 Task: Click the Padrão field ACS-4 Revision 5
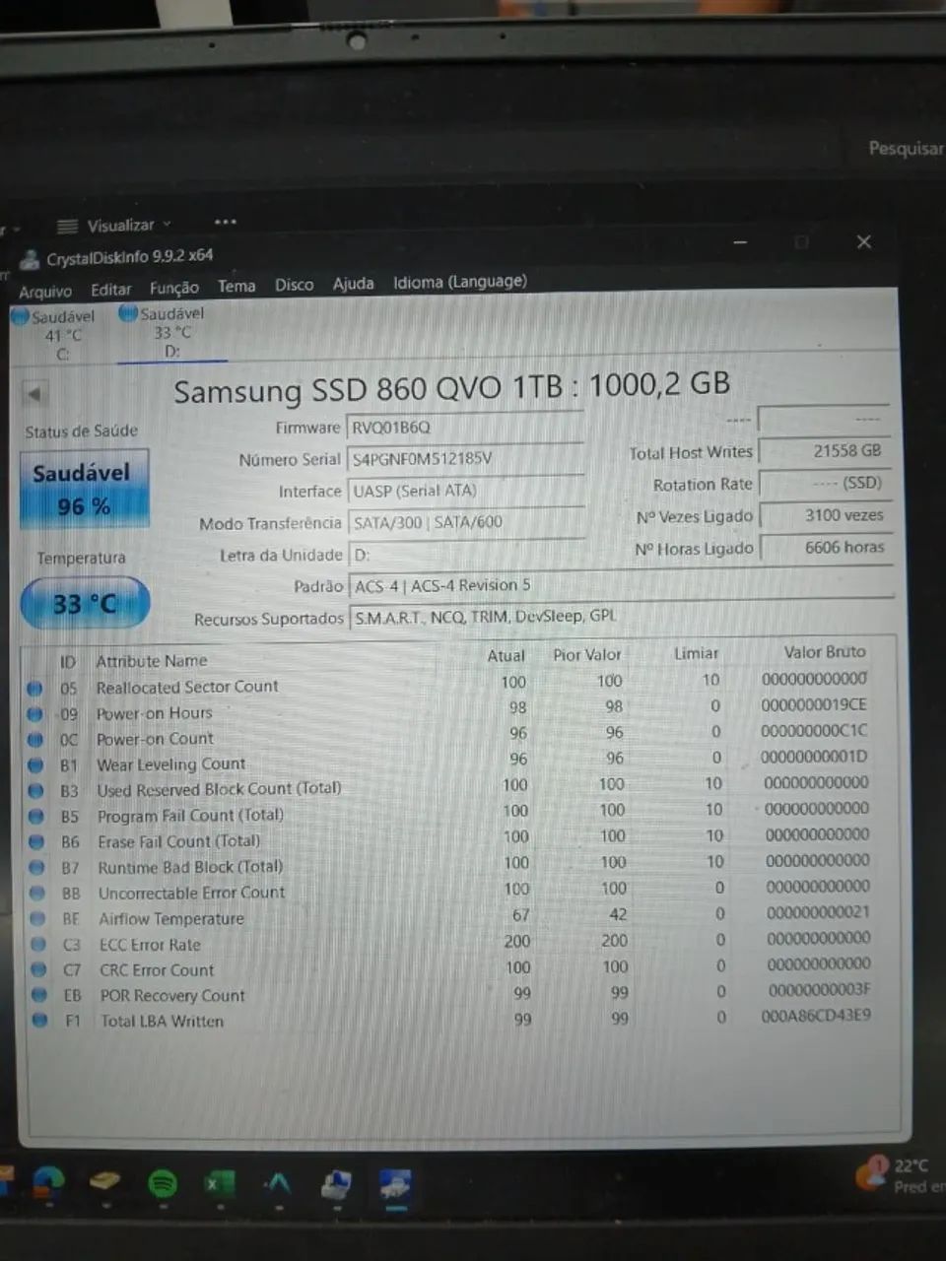pos(621,585)
